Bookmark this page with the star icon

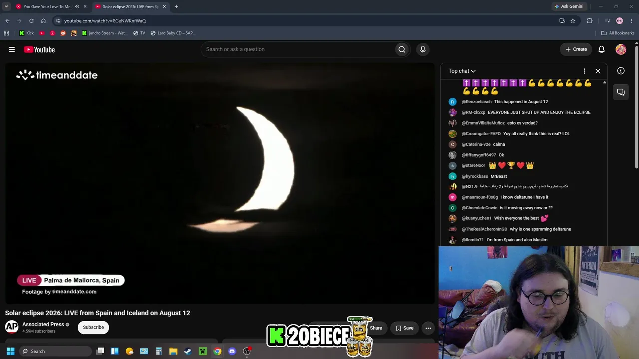[x=573, y=21]
